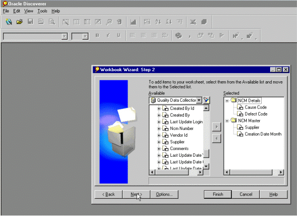Click the New Workbook toolbar icon

coord(9,22)
